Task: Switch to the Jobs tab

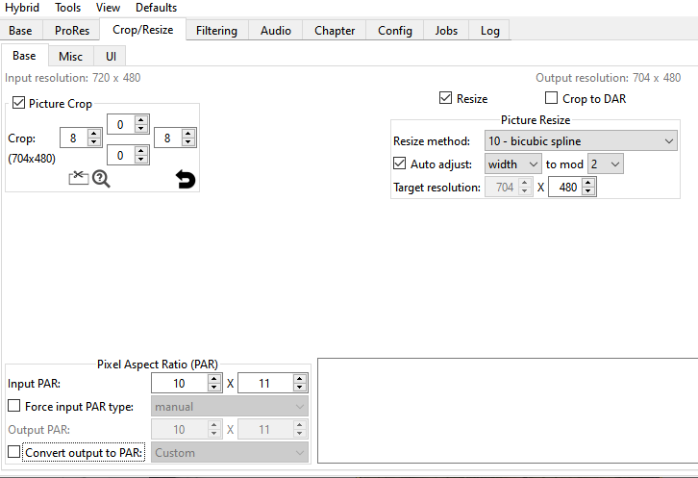Action: [x=446, y=30]
